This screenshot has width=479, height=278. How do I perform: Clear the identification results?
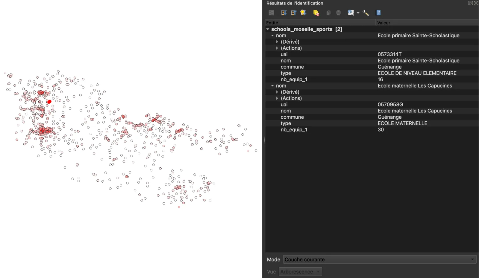(316, 13)
